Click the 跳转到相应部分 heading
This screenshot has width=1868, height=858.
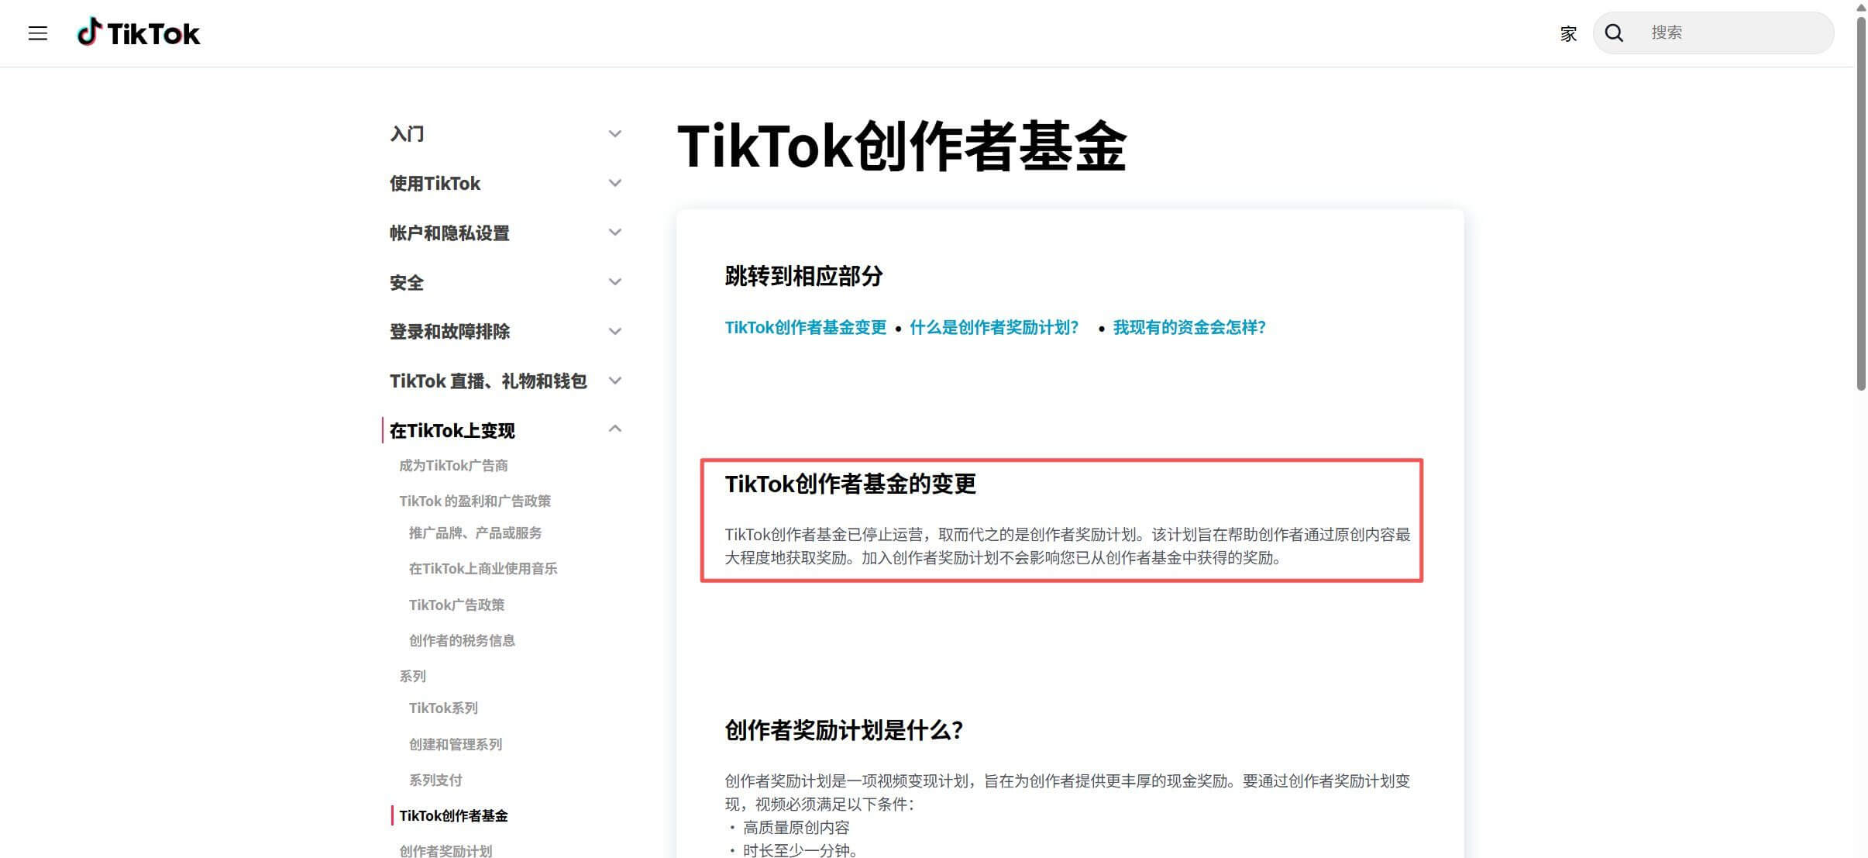coord(803,276)
